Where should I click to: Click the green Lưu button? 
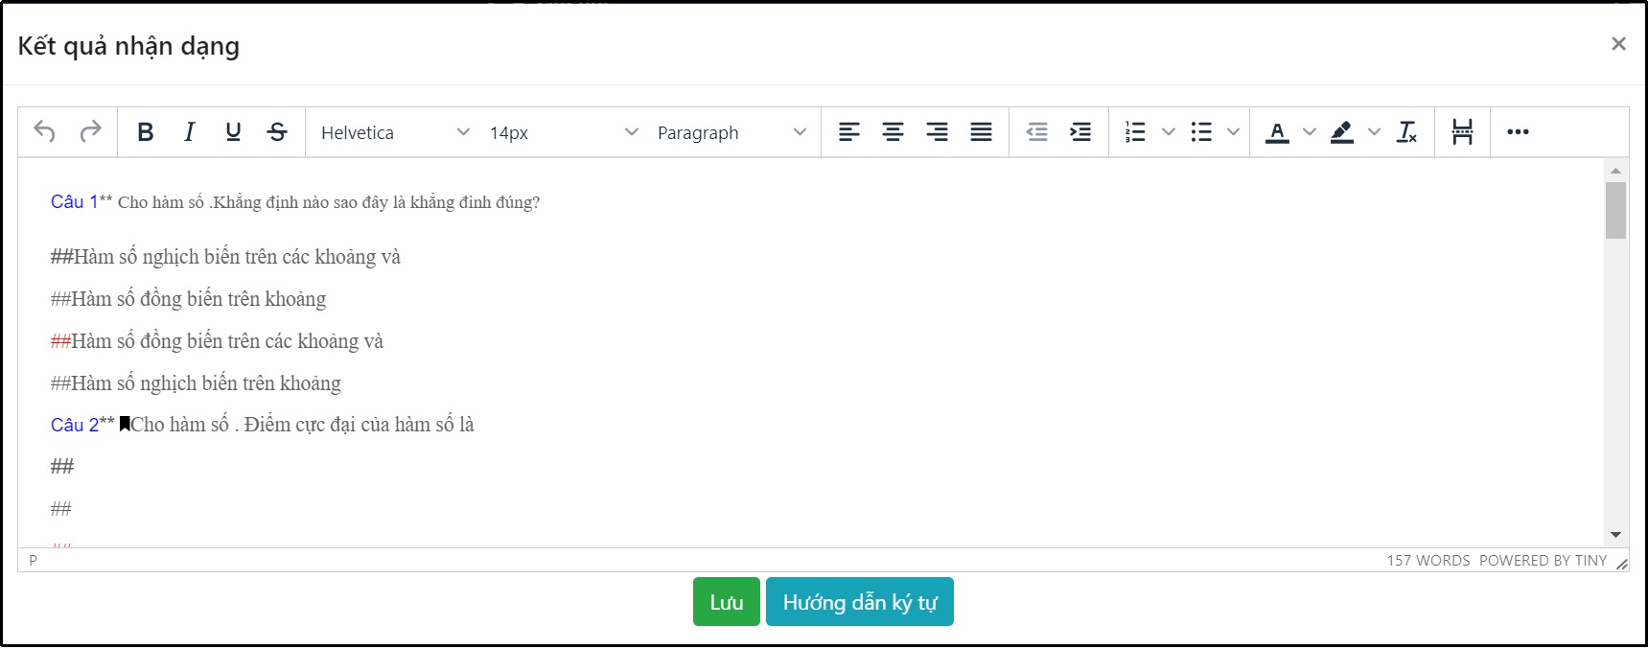[x=726, y=602]
